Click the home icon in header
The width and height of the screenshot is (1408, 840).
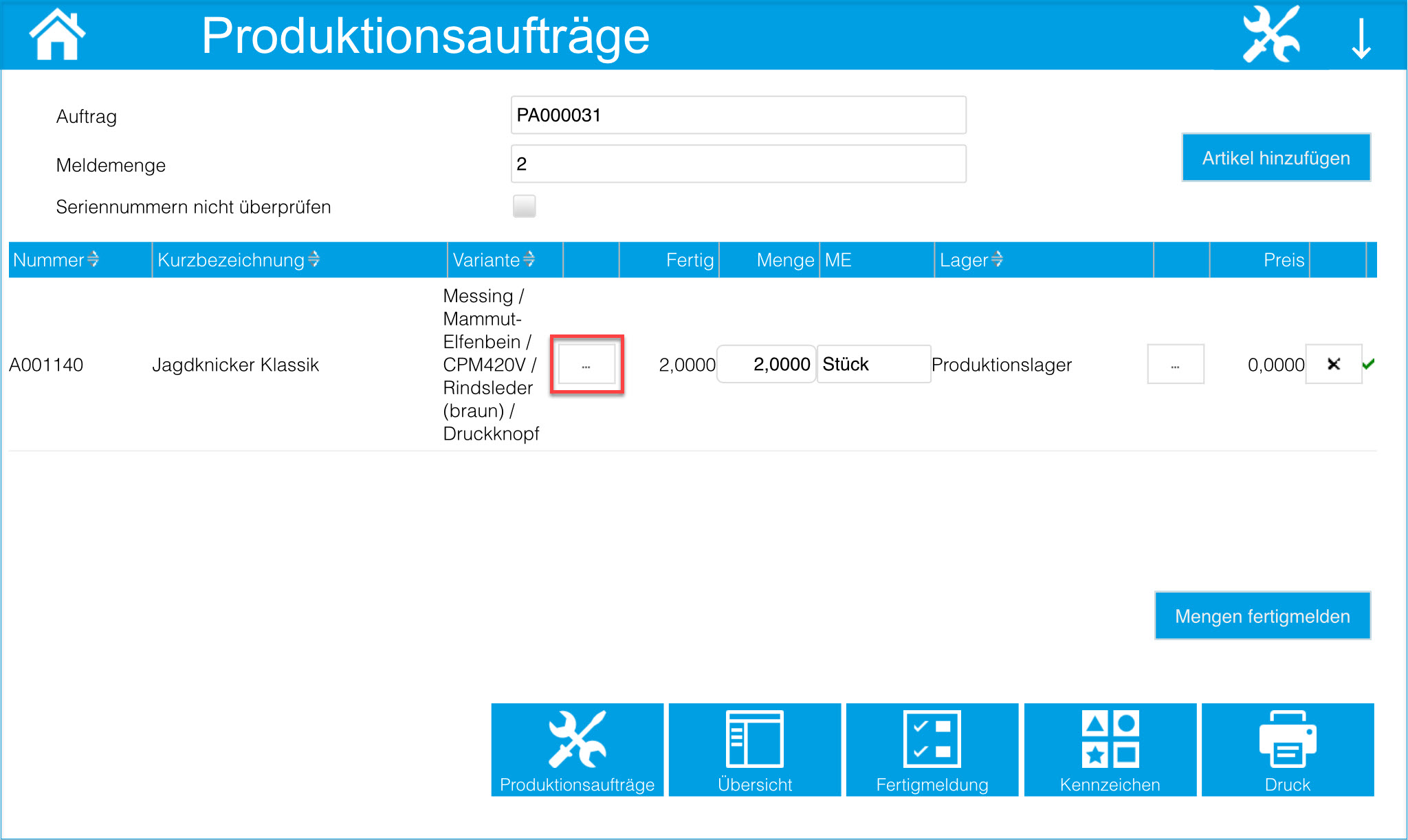pos(57,34)
